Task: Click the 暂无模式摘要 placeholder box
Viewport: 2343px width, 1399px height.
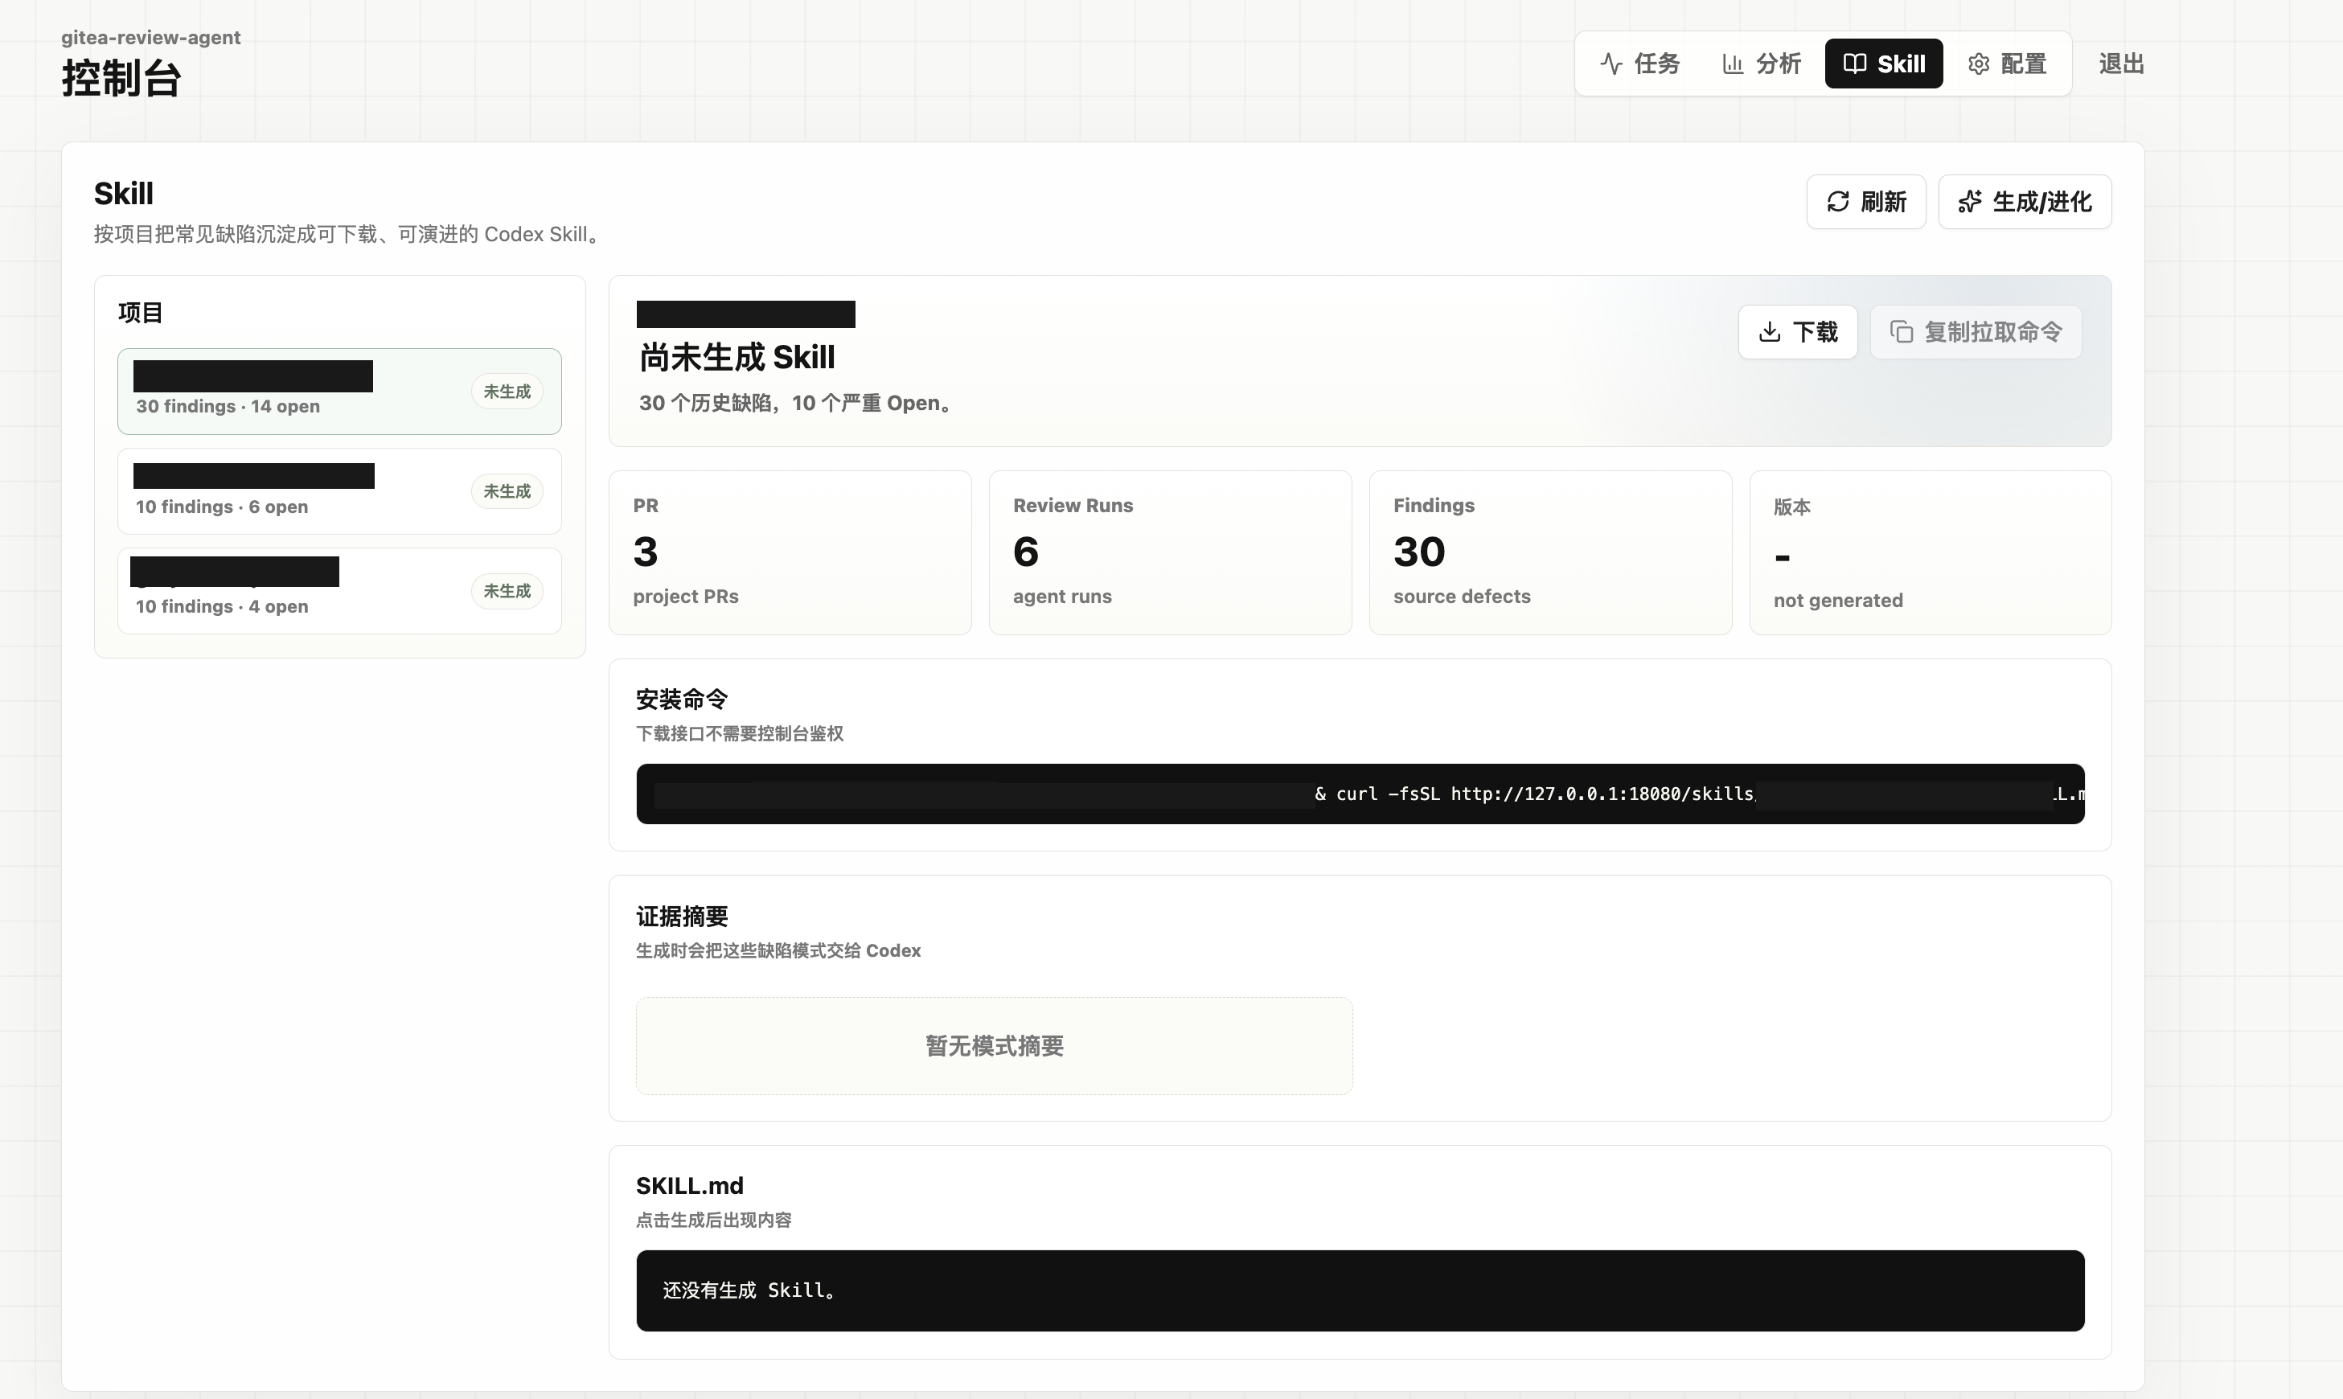Action: (995, 1045)
